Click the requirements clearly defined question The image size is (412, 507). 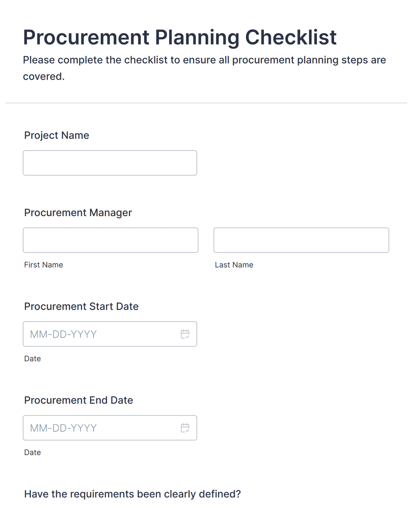[x=132, y=494]
